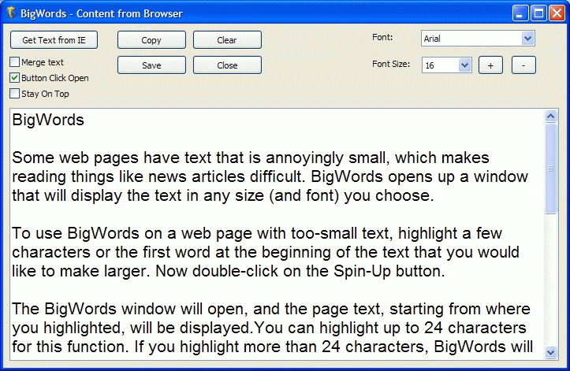Increase font size with plus button
Screen dimensions: 570x371
coord(490,65)
